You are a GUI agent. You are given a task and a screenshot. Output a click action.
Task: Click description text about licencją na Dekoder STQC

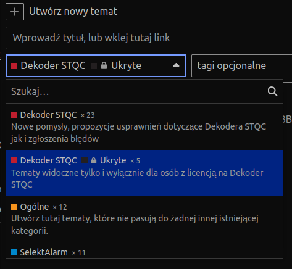(x=137, y=179)
